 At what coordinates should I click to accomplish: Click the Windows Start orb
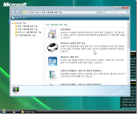click(x=4, y=112)
